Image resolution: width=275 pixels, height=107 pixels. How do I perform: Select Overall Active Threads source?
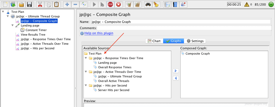tap(114, 81)
